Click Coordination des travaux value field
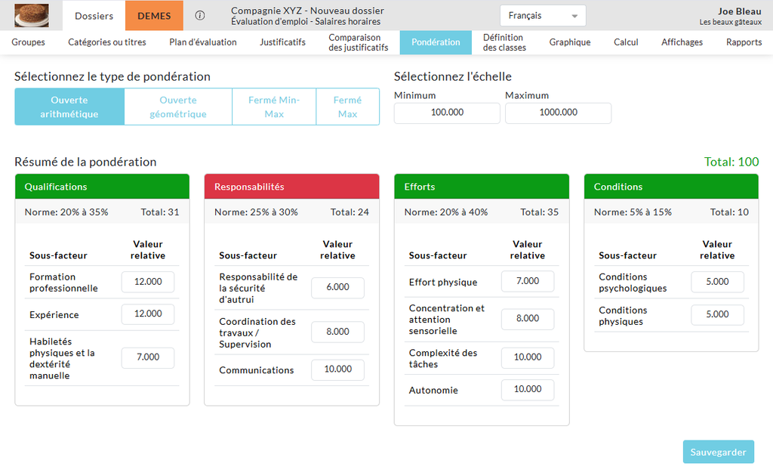773x476 pixels. 337,332
